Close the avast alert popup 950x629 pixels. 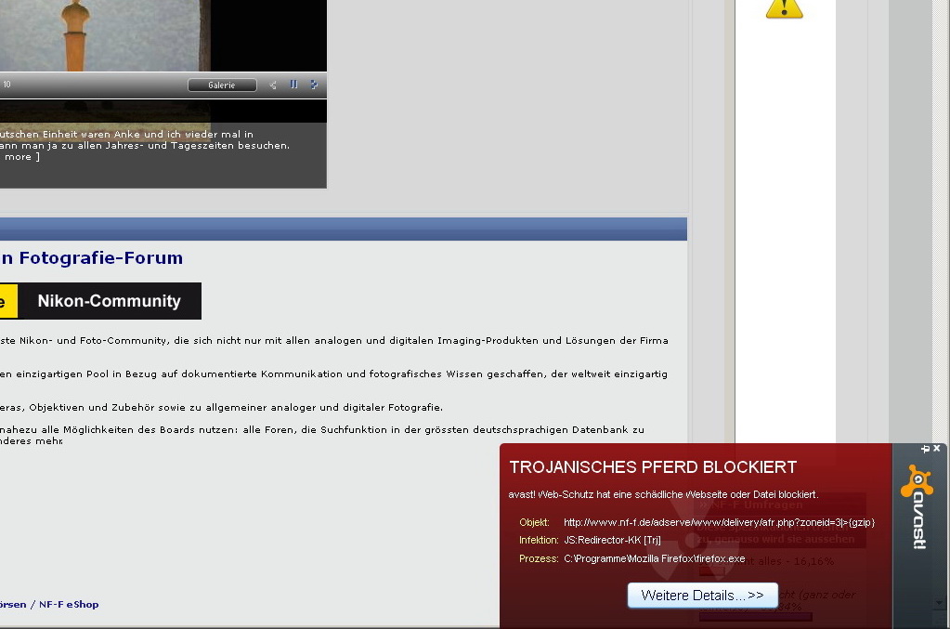click(937, 449)
